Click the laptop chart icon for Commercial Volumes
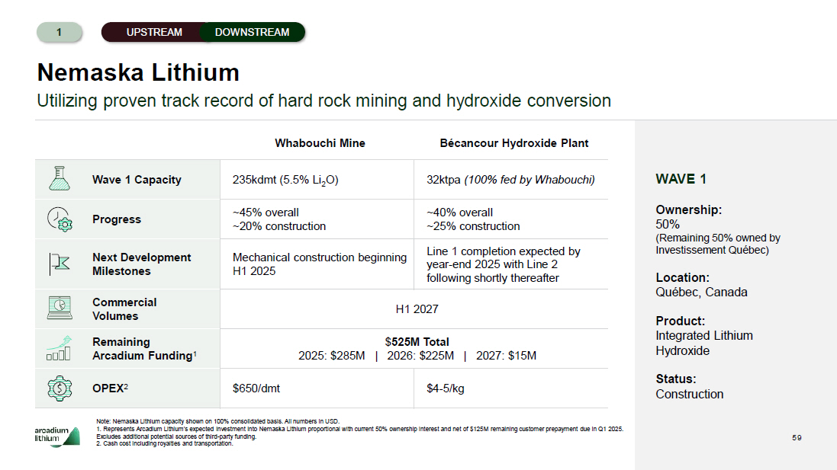Viewport: 837px width, 470px height. tap(59, 308)
